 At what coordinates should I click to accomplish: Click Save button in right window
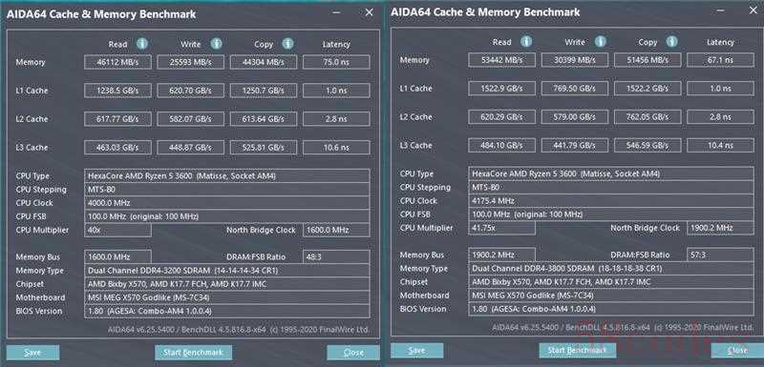click(x=417, y=351)
